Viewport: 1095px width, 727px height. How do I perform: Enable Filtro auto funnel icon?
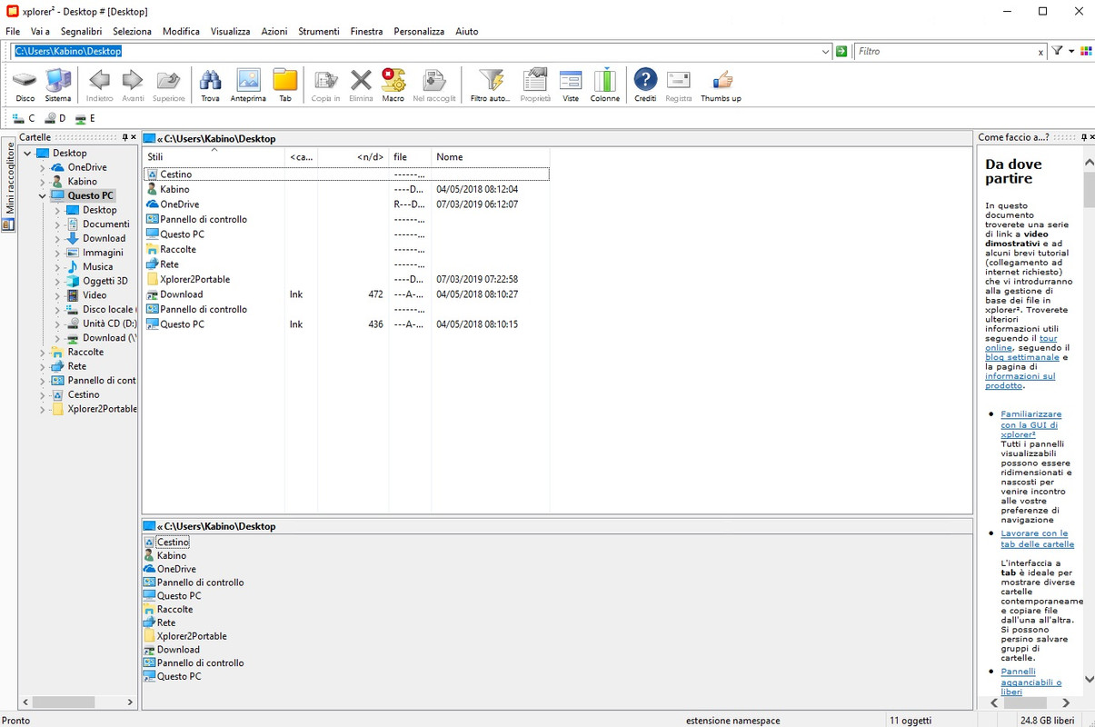point(490,85)
